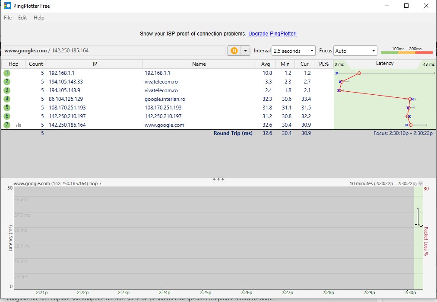437x302 pixels.
Task: Click the three-dot splitter handle above the graph
Action: click(218, 179)
